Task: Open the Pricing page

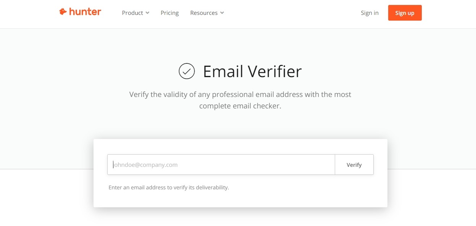Action: click(x=169, y=13)
